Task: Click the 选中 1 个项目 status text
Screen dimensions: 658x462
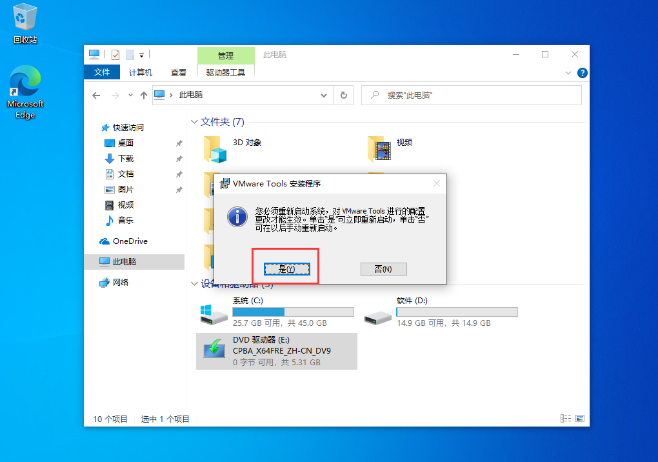Action: coord(165,419)
